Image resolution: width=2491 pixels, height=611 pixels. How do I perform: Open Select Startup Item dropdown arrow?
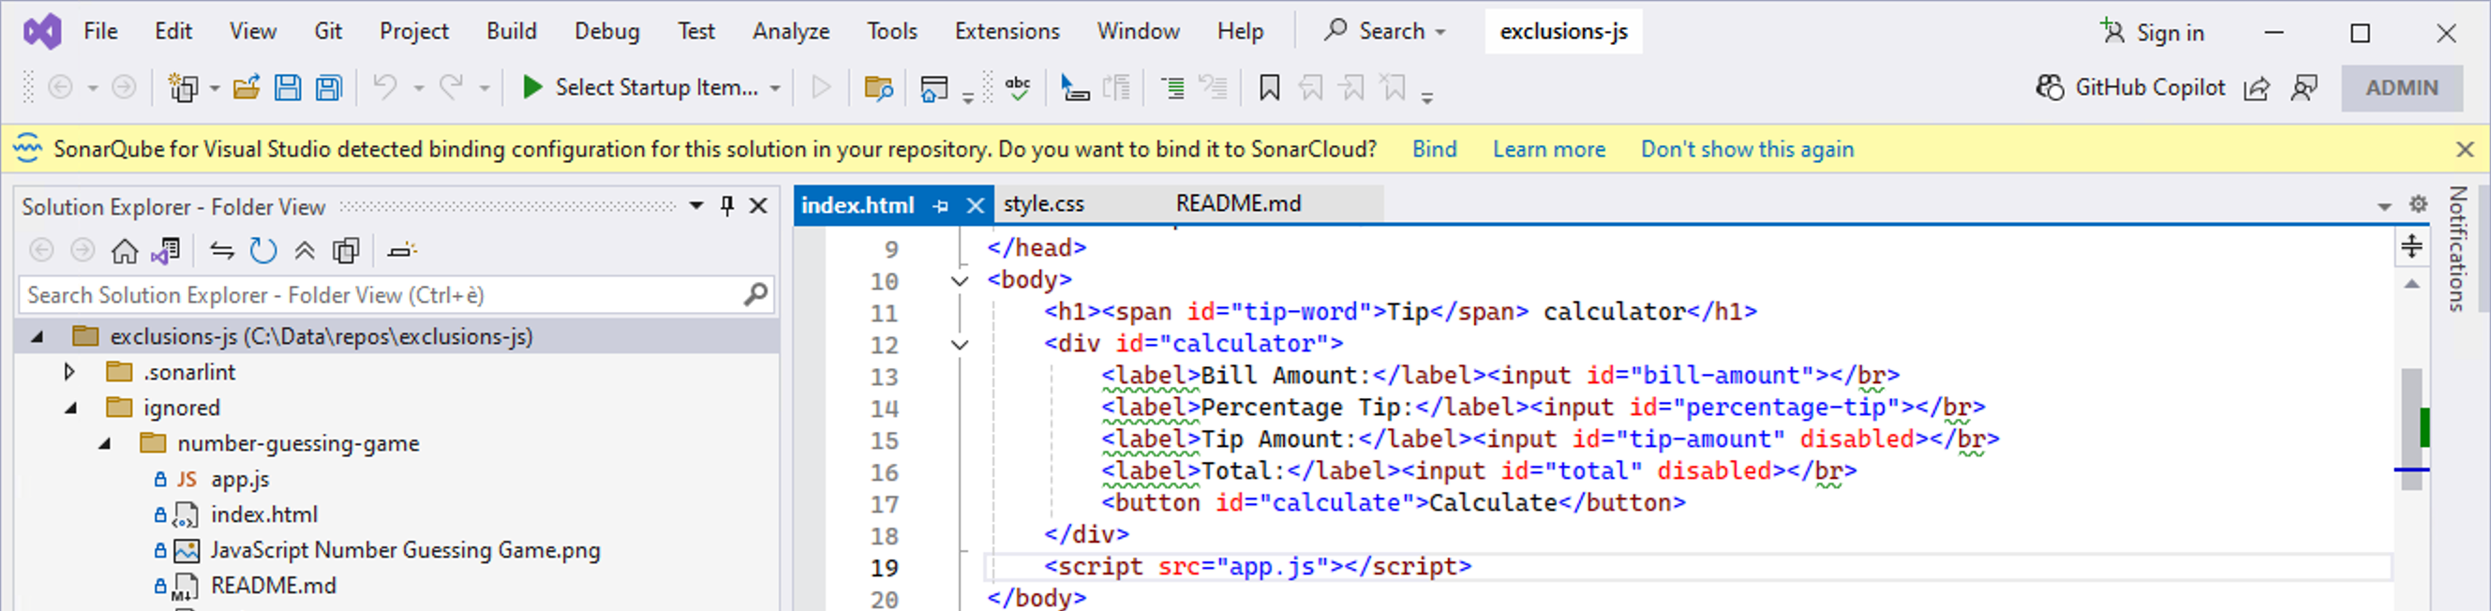[774, 89]
